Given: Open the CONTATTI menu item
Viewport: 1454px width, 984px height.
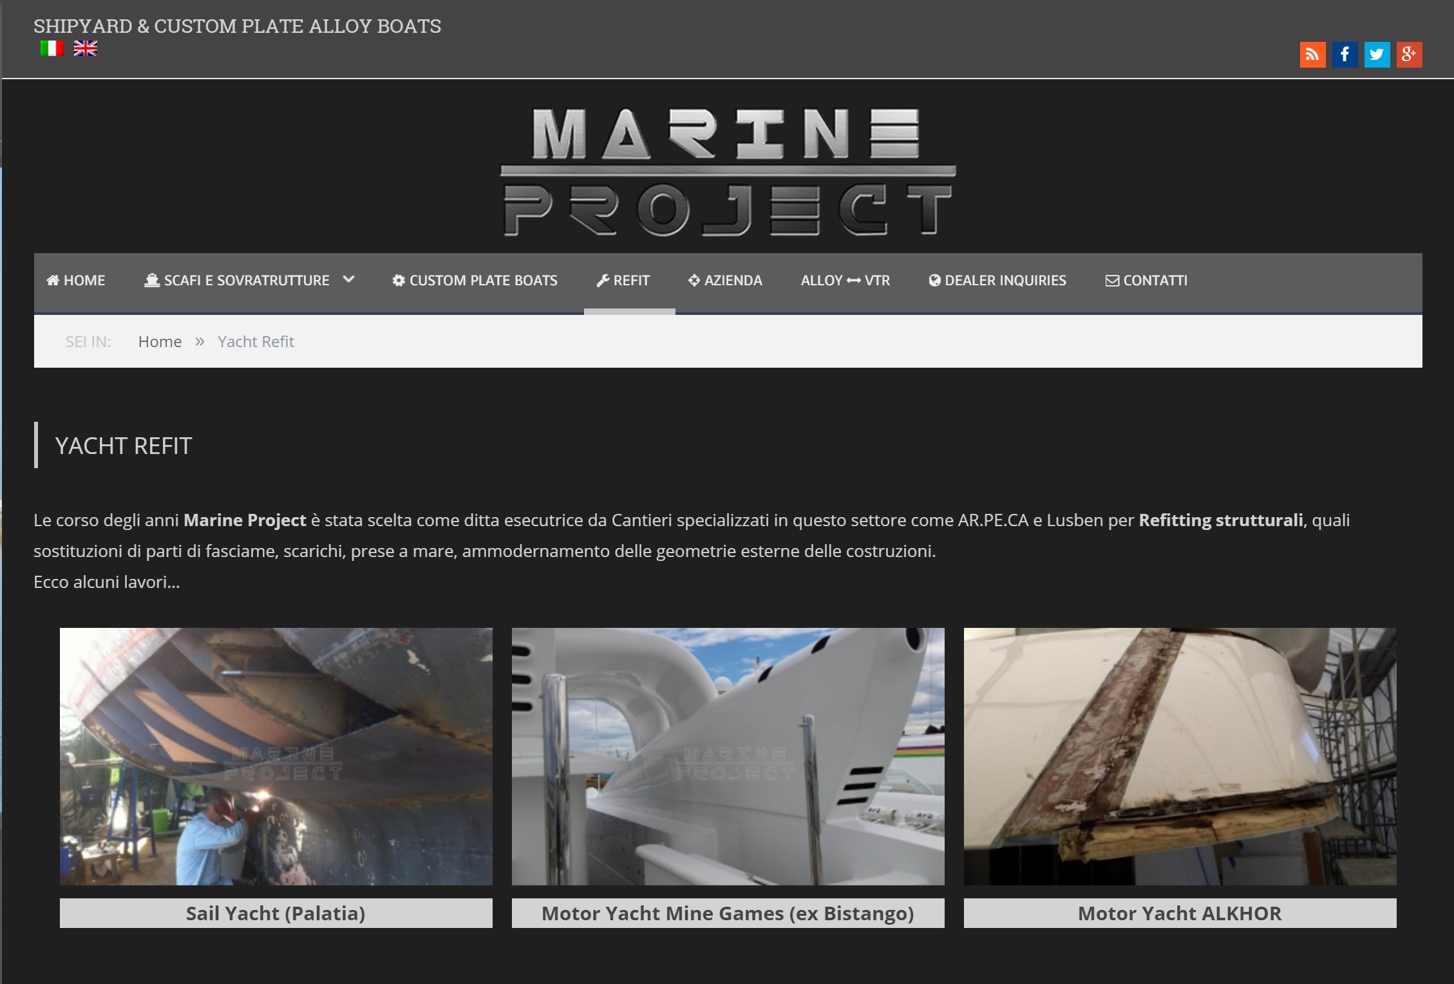Looking at the screenshot, I should 1146,281.
